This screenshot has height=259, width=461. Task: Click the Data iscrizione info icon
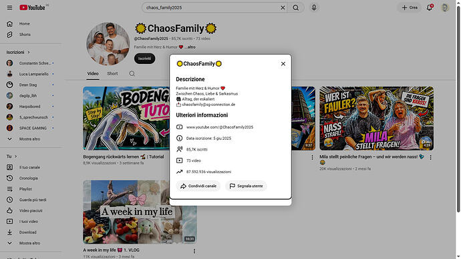179,138
